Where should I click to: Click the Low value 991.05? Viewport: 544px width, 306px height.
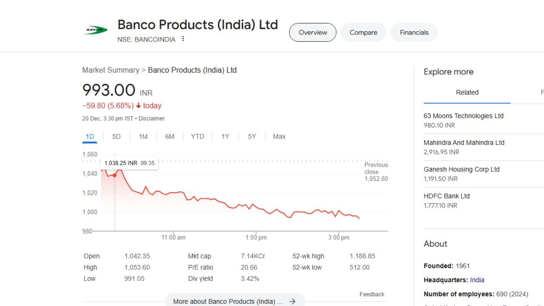click(x=134, y=279)
